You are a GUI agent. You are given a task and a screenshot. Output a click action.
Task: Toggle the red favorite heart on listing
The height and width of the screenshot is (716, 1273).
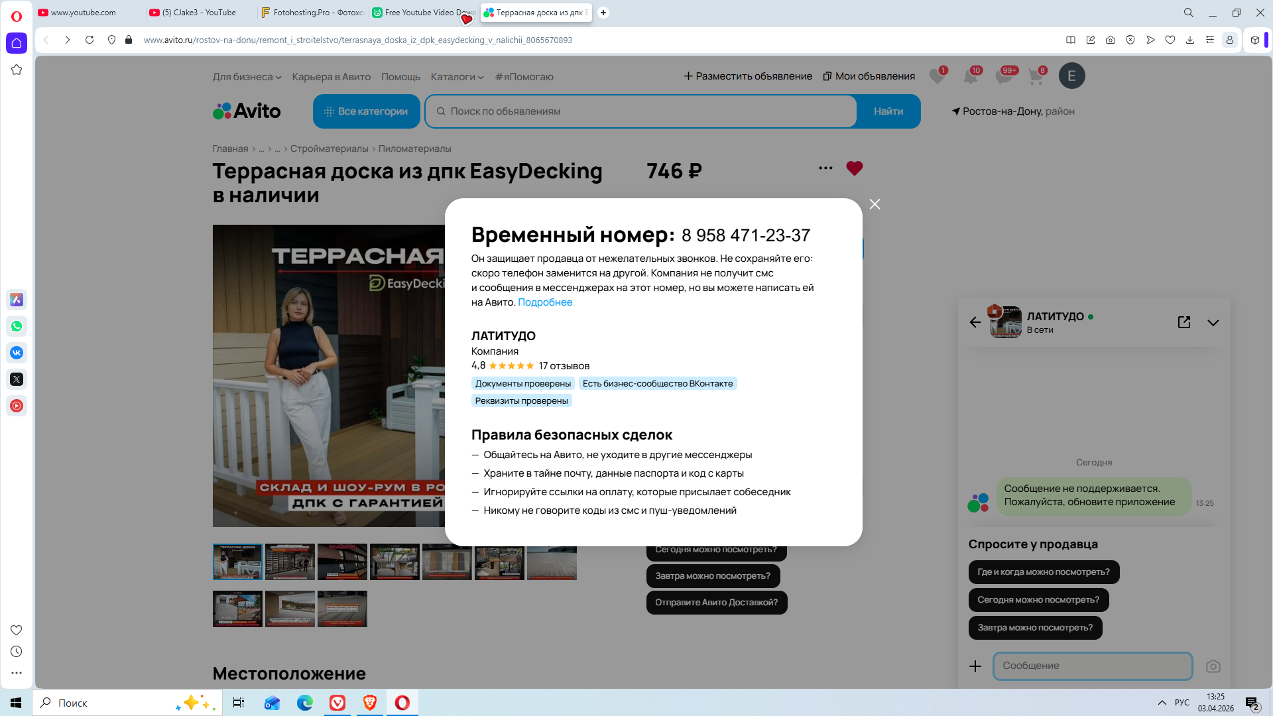point(854,168)
